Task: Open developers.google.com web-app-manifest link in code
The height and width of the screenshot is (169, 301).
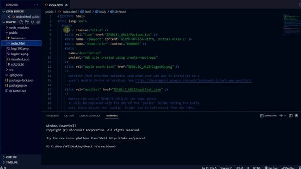Action: coord(193,80)
